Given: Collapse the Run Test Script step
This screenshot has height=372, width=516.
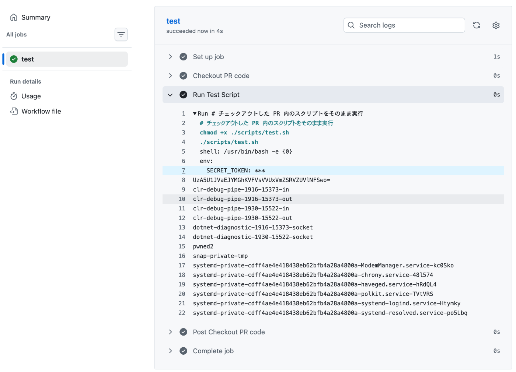Looking at the screenshot, I should point(170,95).
